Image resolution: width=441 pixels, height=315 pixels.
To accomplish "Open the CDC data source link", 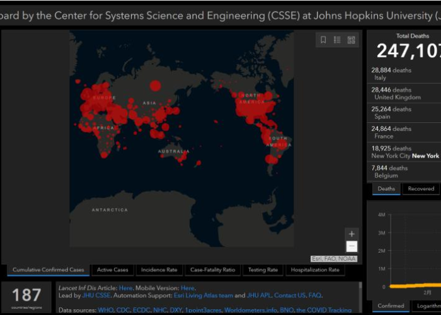I will click(123, 310).
